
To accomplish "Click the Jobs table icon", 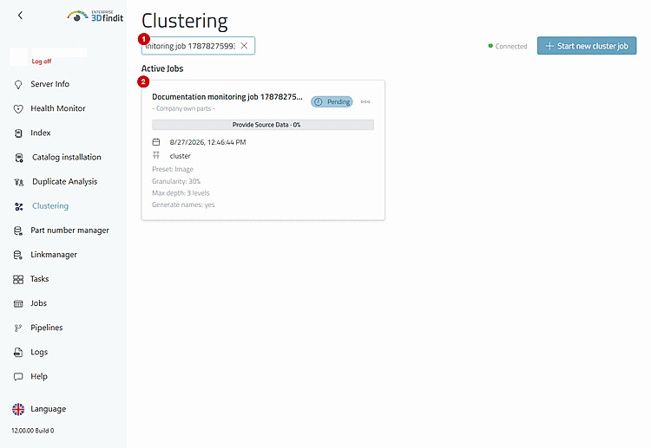I will click(x=18, y=304).
